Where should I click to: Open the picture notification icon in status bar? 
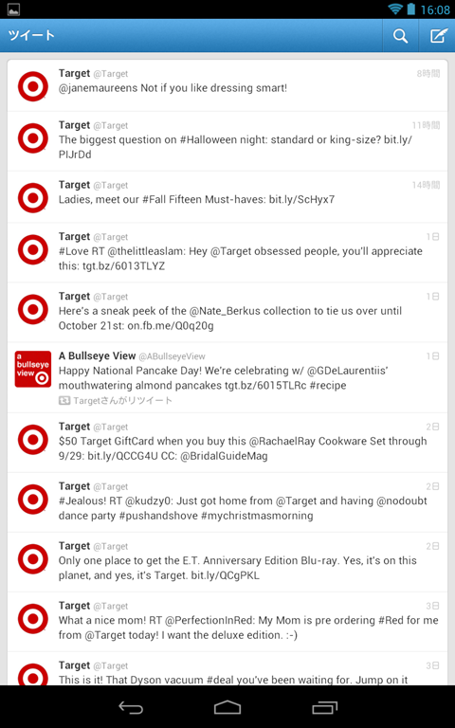[x=13, y=9]
